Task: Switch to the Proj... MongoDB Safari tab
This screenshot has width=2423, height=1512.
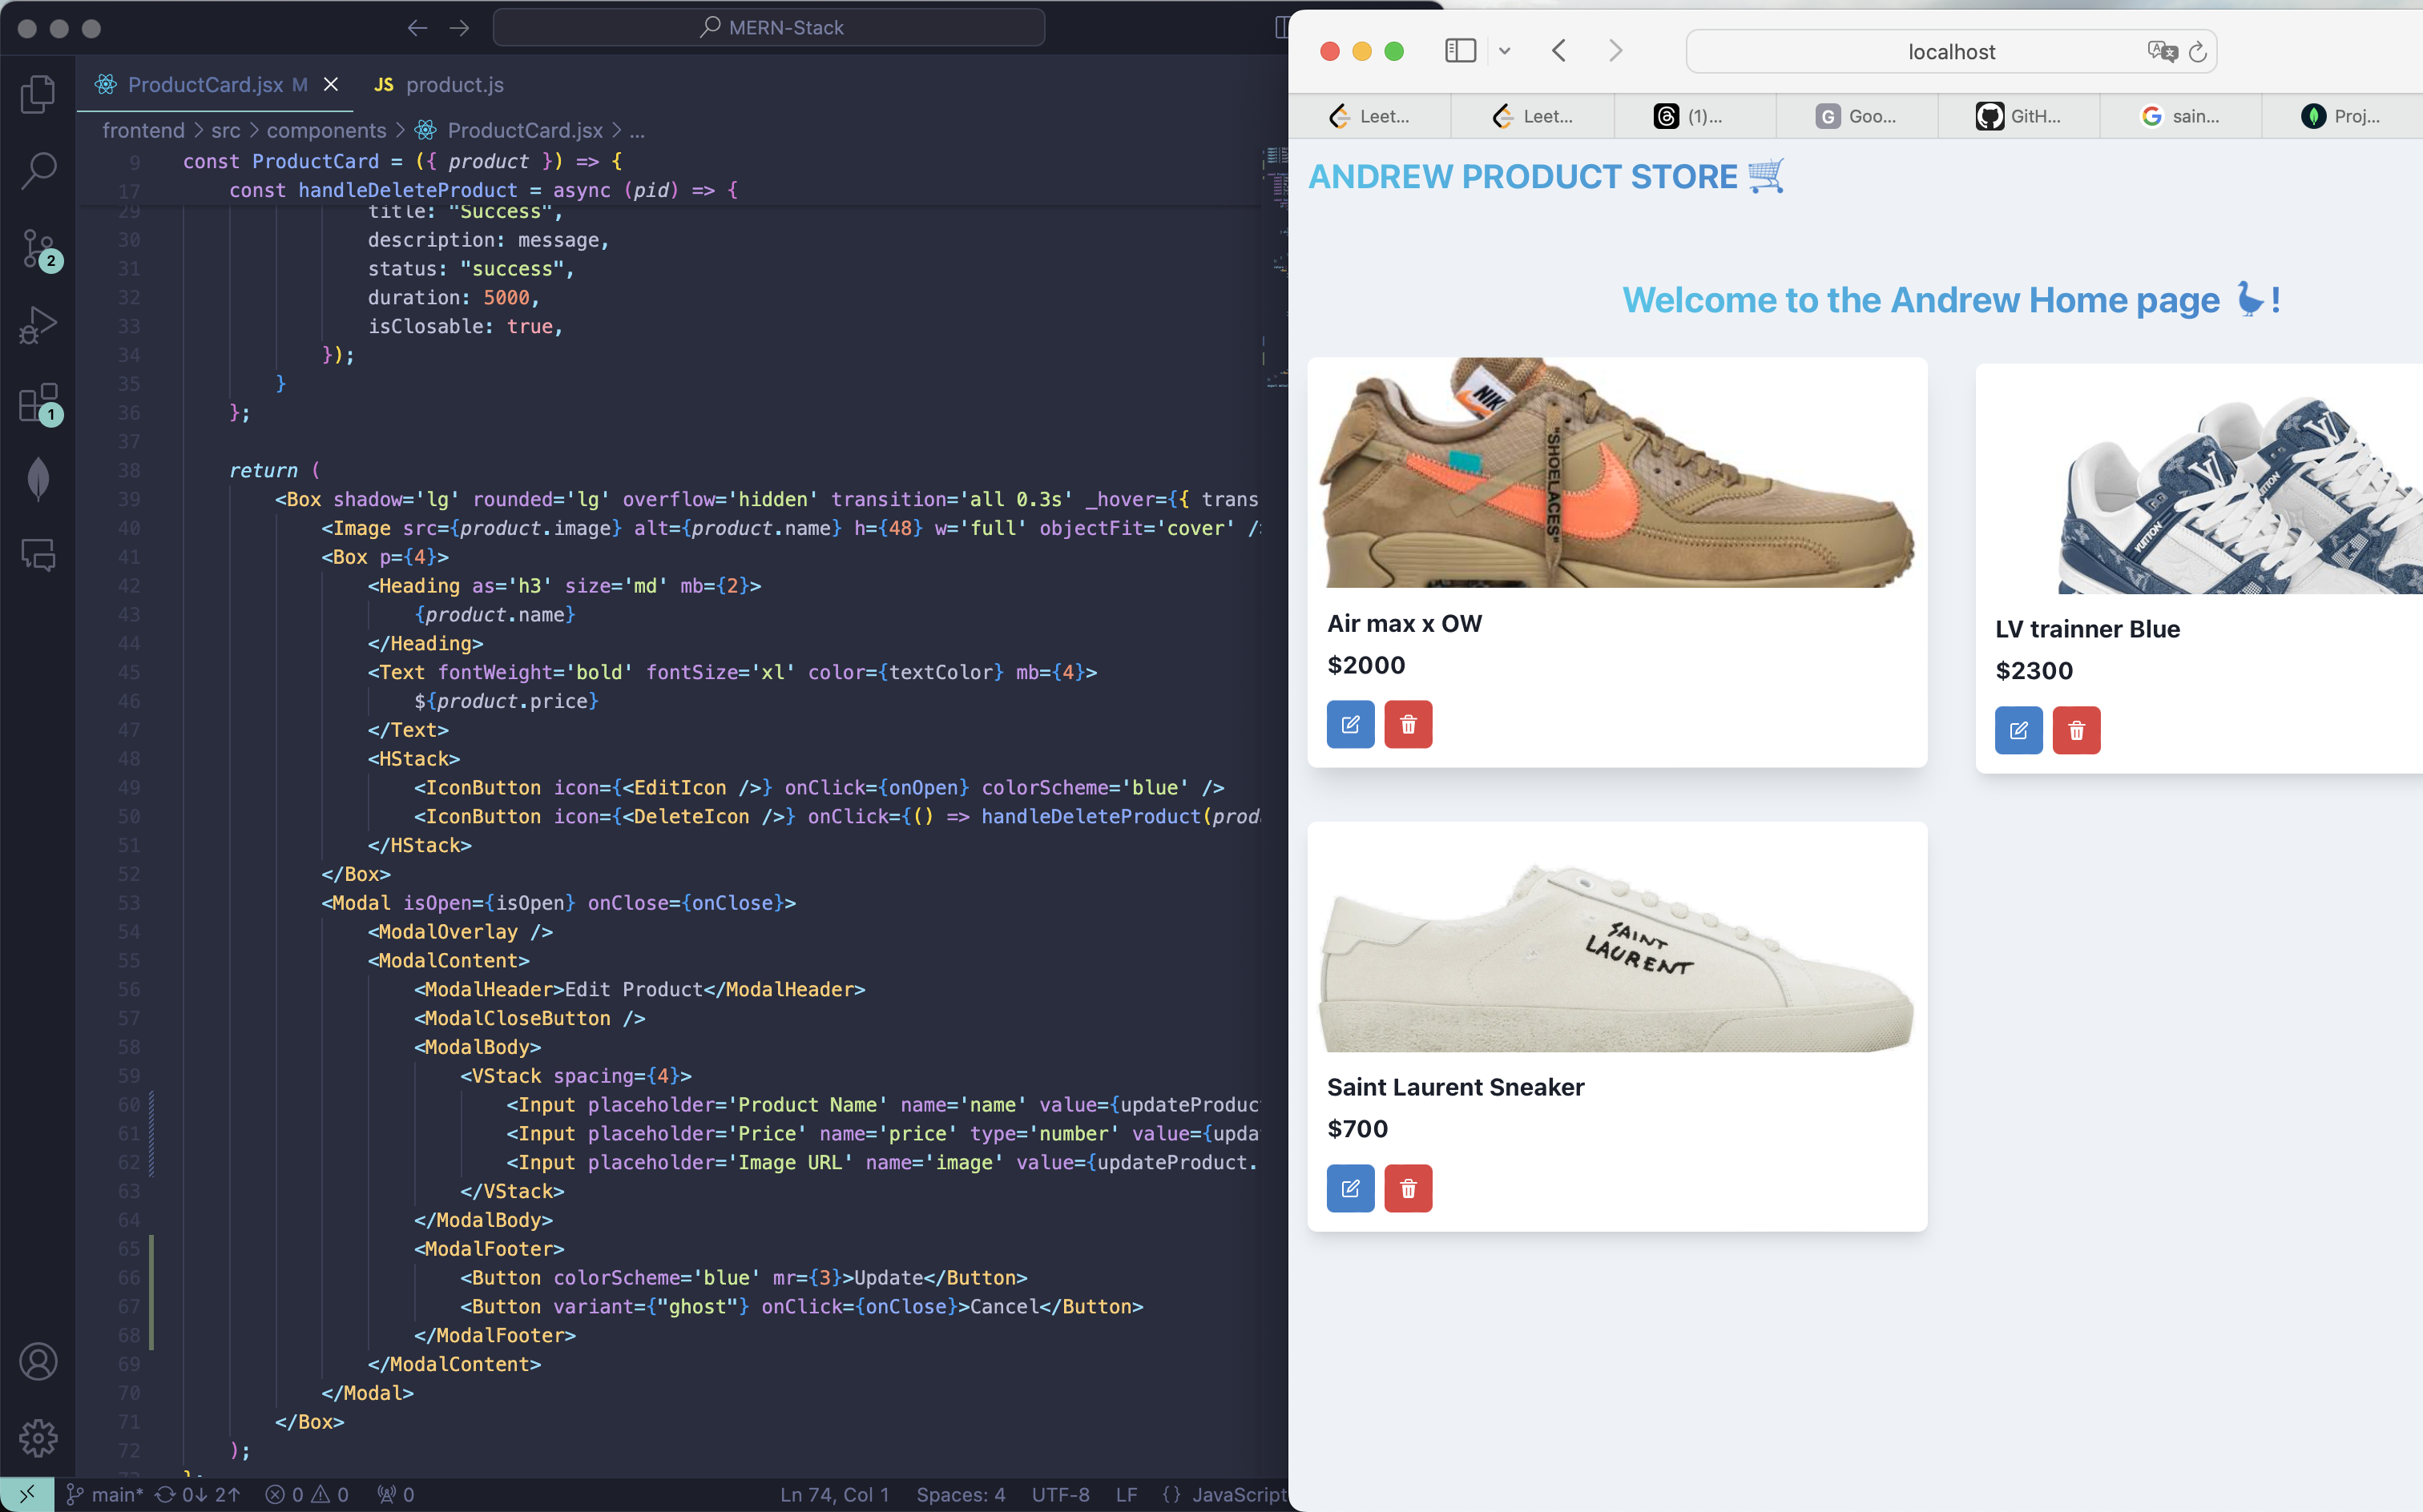Action: (2341, 116)
